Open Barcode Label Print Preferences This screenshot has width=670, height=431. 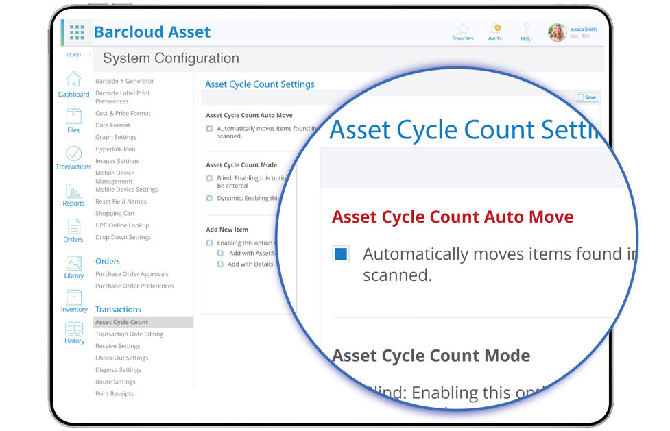coord(123,97)
